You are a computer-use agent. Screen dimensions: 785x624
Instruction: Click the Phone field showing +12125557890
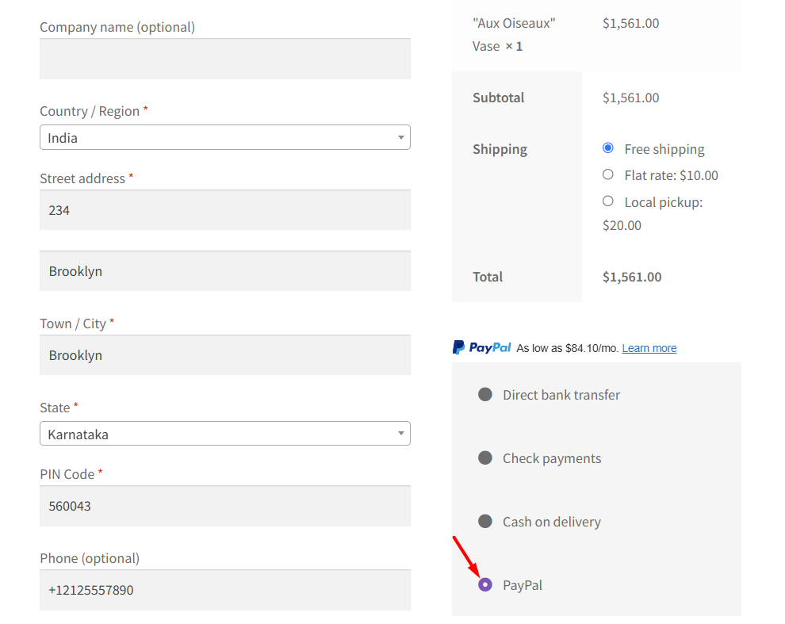point(224,590)
